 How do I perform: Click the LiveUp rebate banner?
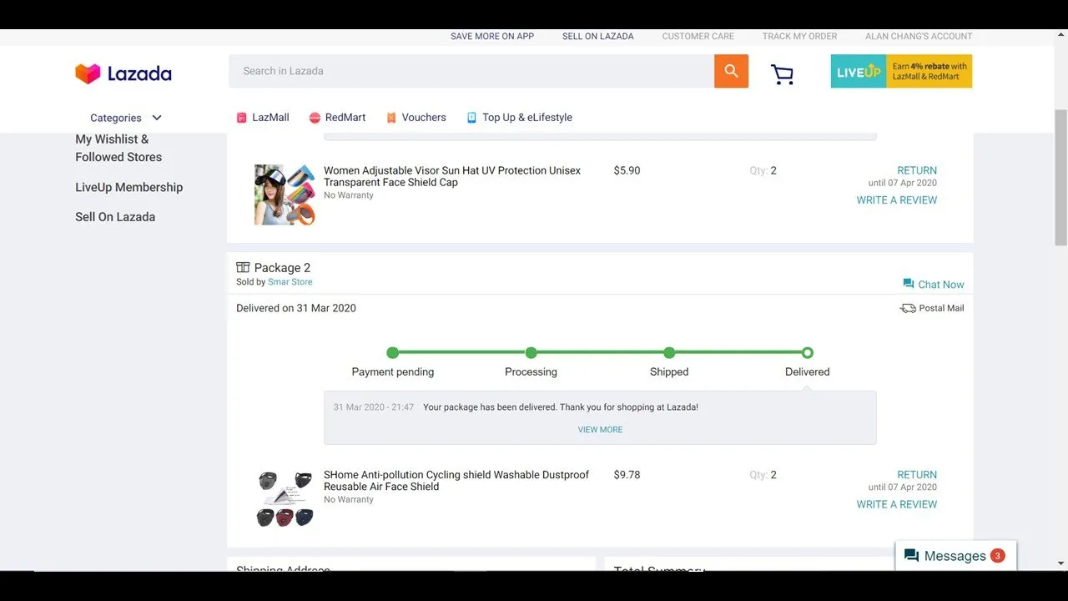coord(901,71)
